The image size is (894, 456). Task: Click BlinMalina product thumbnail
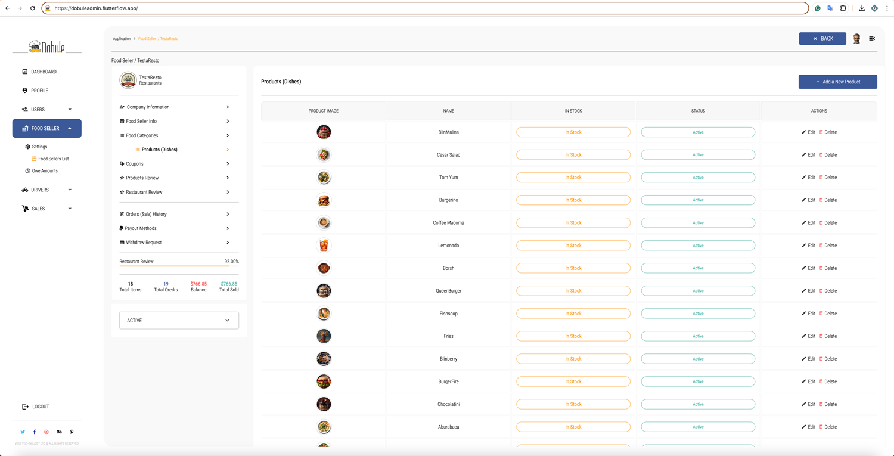tap(324, 132)
